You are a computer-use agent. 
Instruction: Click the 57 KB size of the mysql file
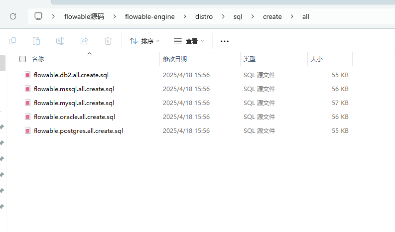tap(340, 103)
